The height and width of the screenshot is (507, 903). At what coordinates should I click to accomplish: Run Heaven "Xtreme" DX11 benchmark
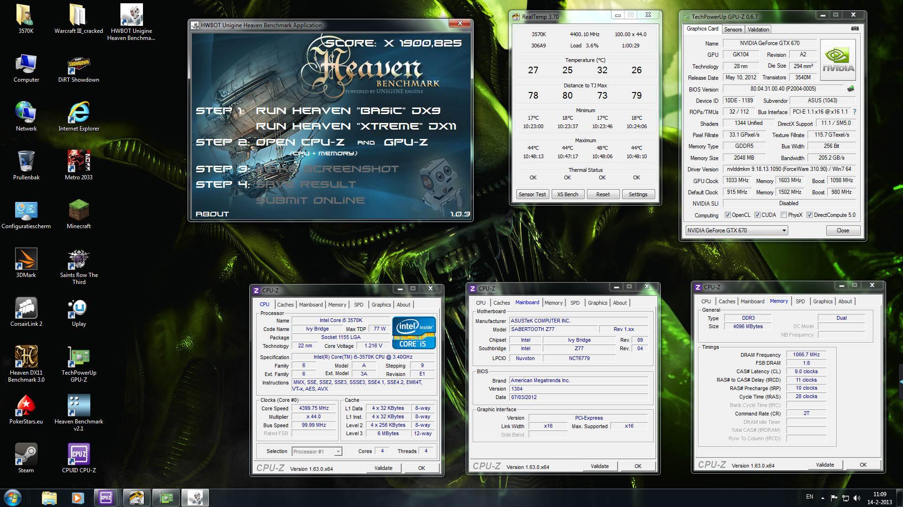tap(356, 126)
